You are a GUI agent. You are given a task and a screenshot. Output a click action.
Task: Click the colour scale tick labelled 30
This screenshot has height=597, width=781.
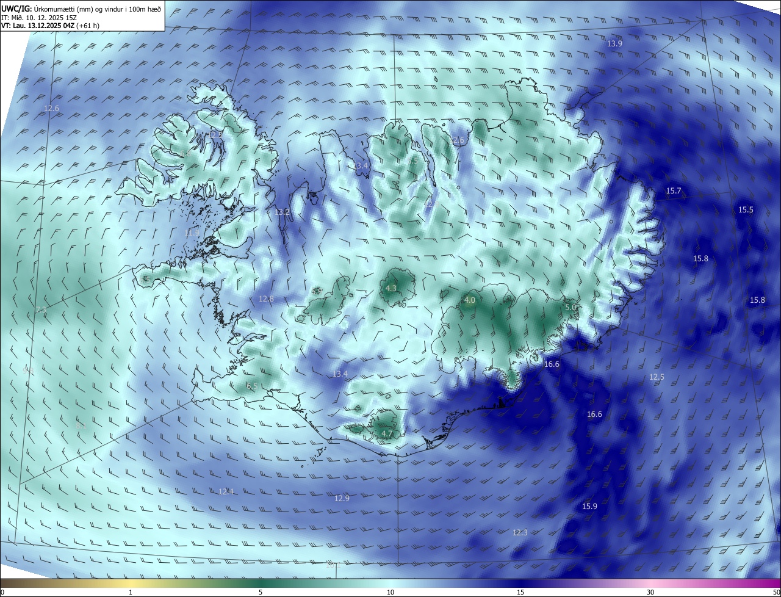click(650, 592)
